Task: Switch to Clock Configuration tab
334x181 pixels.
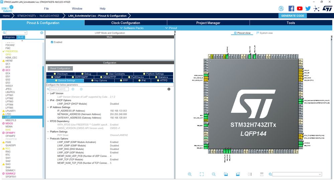Action: click(x=126, y=23)
